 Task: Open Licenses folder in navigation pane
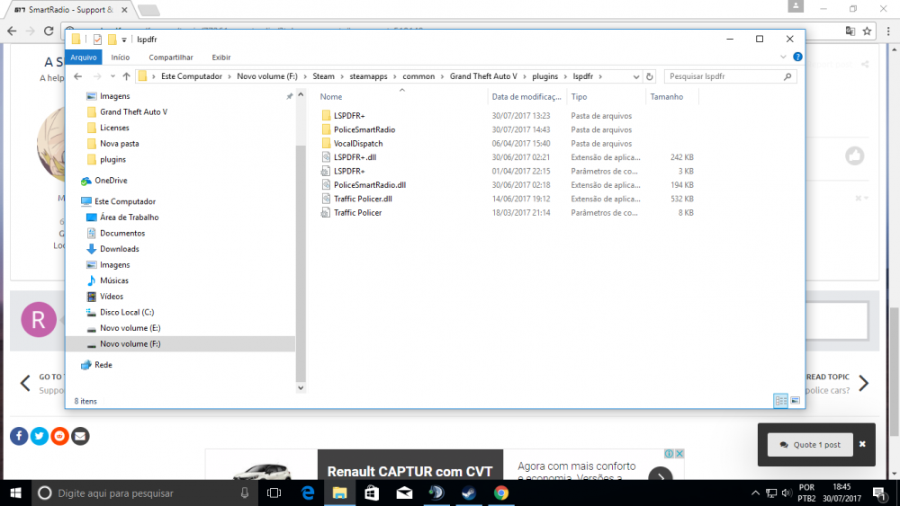pos(114,128)
